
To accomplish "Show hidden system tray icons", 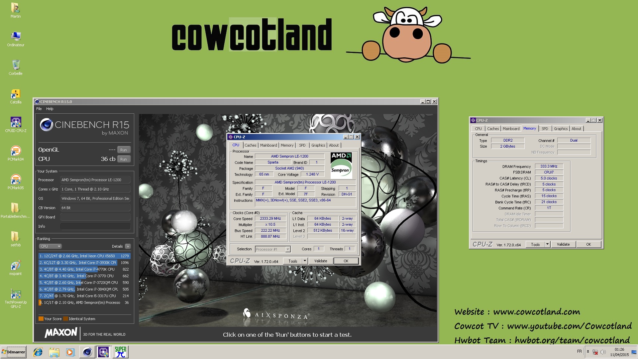I will [588, 352].
